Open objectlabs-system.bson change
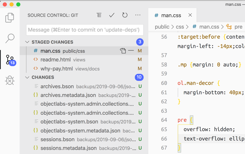Image resolution: width=245 pixels, height=154 pixels. (84, 121)
